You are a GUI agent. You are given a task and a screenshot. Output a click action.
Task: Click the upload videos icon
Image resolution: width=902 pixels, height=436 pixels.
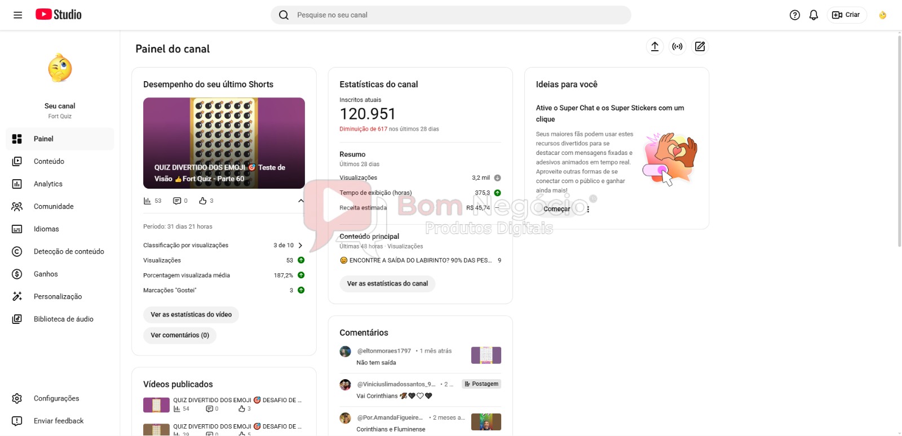655,47
